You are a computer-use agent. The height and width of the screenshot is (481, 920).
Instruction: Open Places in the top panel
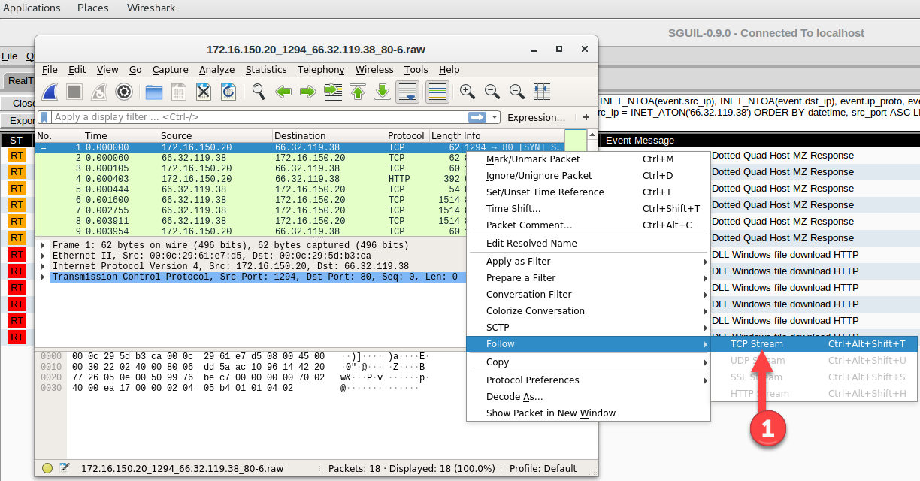(x=93, y=8)
